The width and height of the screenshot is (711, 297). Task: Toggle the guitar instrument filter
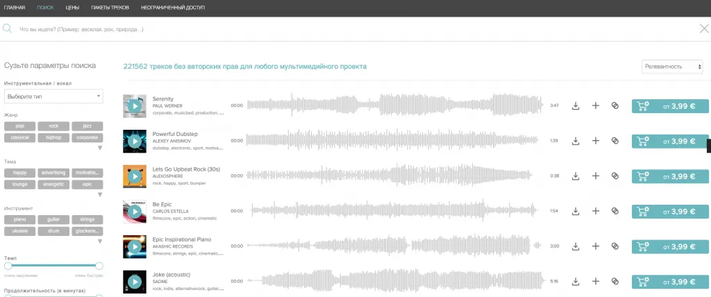pos(53,219)
